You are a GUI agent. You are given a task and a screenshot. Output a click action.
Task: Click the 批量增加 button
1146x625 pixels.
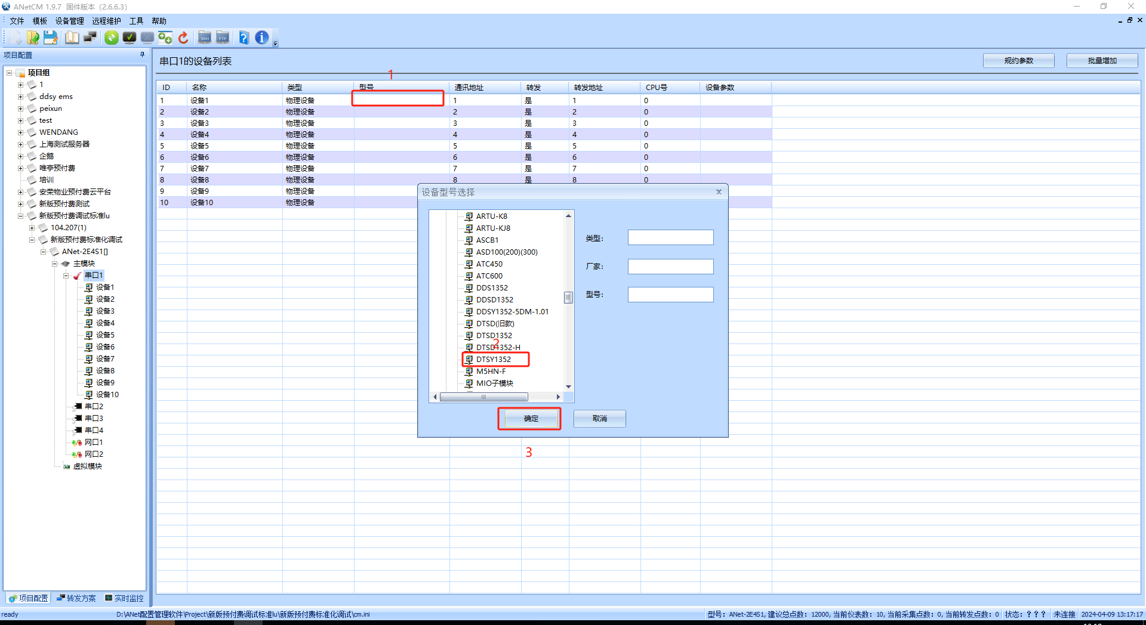tap(1102, 61)
